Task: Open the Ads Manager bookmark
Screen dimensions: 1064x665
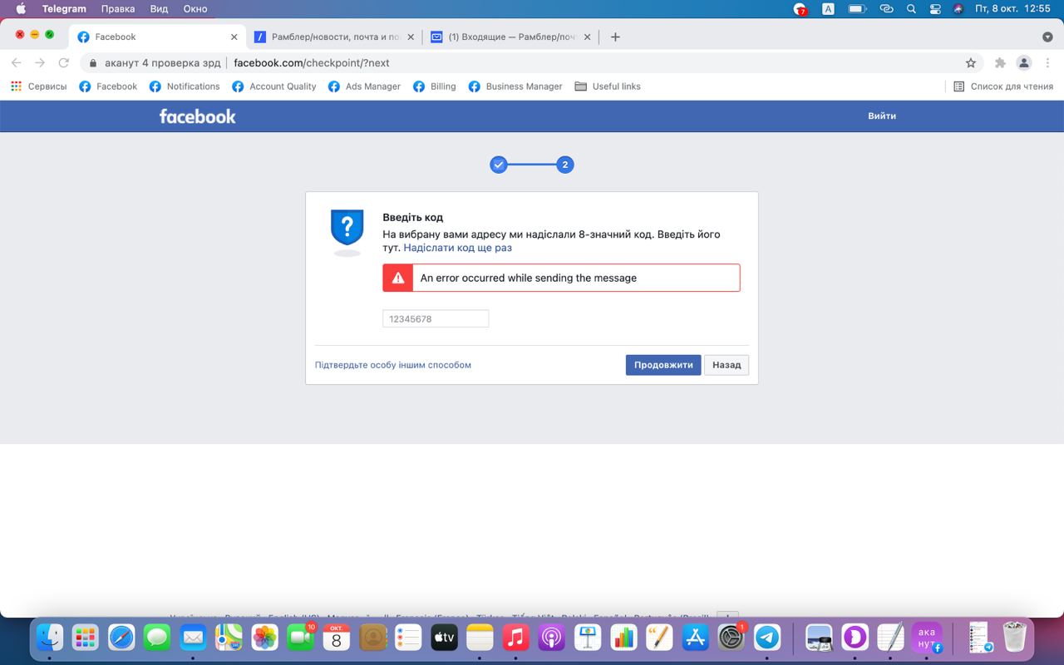Action: pos(364,86)
